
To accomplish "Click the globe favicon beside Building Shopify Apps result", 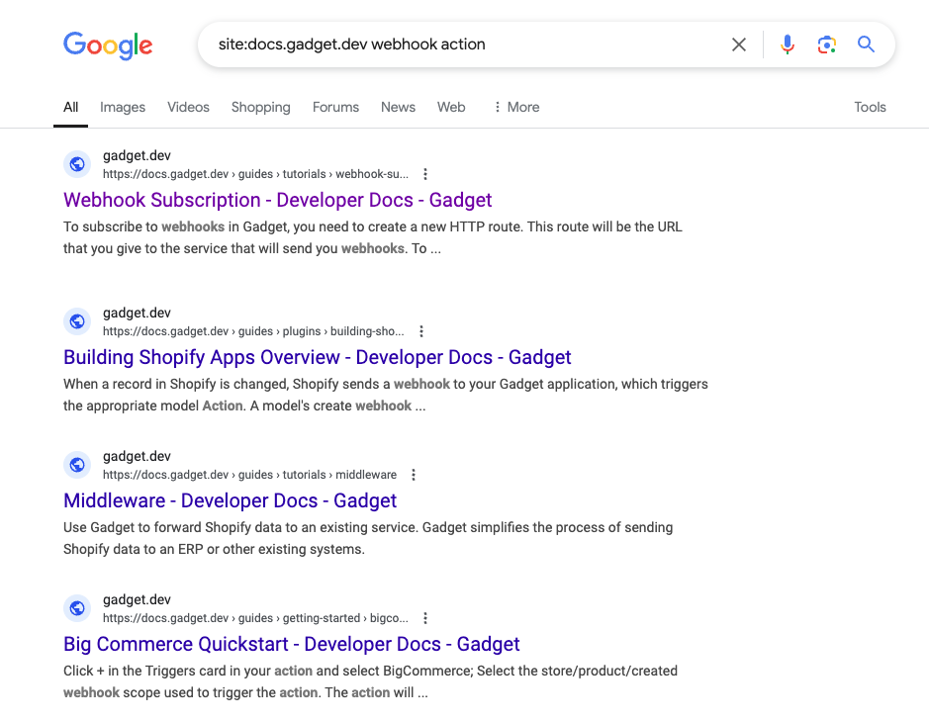I will [77, 321].
